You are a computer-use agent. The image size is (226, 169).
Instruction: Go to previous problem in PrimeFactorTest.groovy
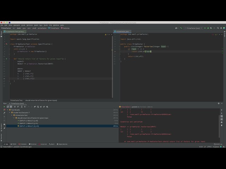coord(109,35)
